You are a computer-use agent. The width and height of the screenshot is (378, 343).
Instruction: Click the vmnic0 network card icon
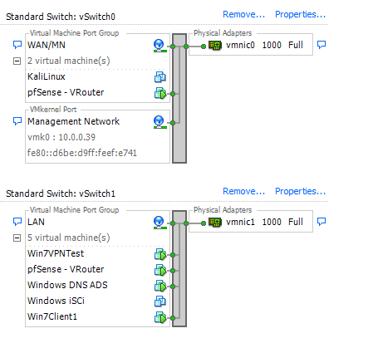point(215,45)
